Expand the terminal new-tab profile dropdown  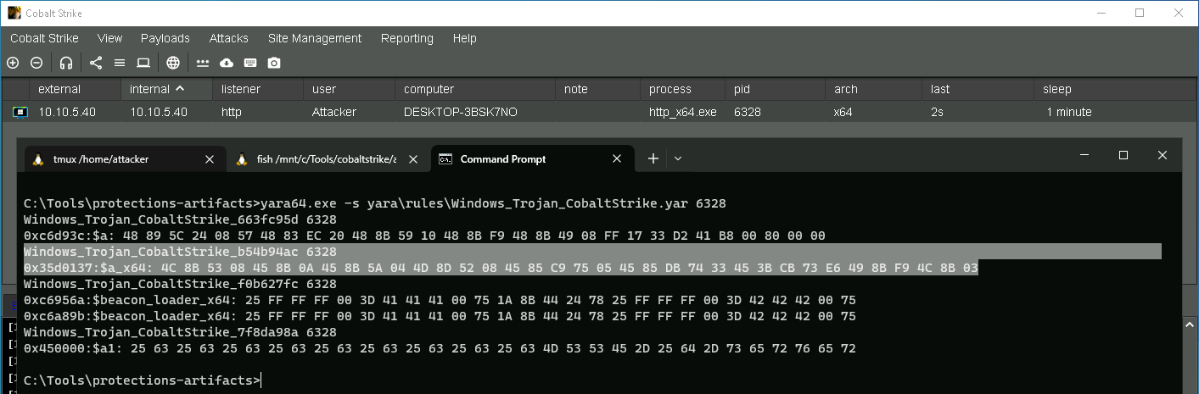pyautogui.click(x=677, y=158)
